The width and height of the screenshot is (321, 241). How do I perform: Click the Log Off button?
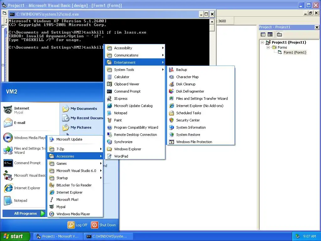tap(78, 225)
